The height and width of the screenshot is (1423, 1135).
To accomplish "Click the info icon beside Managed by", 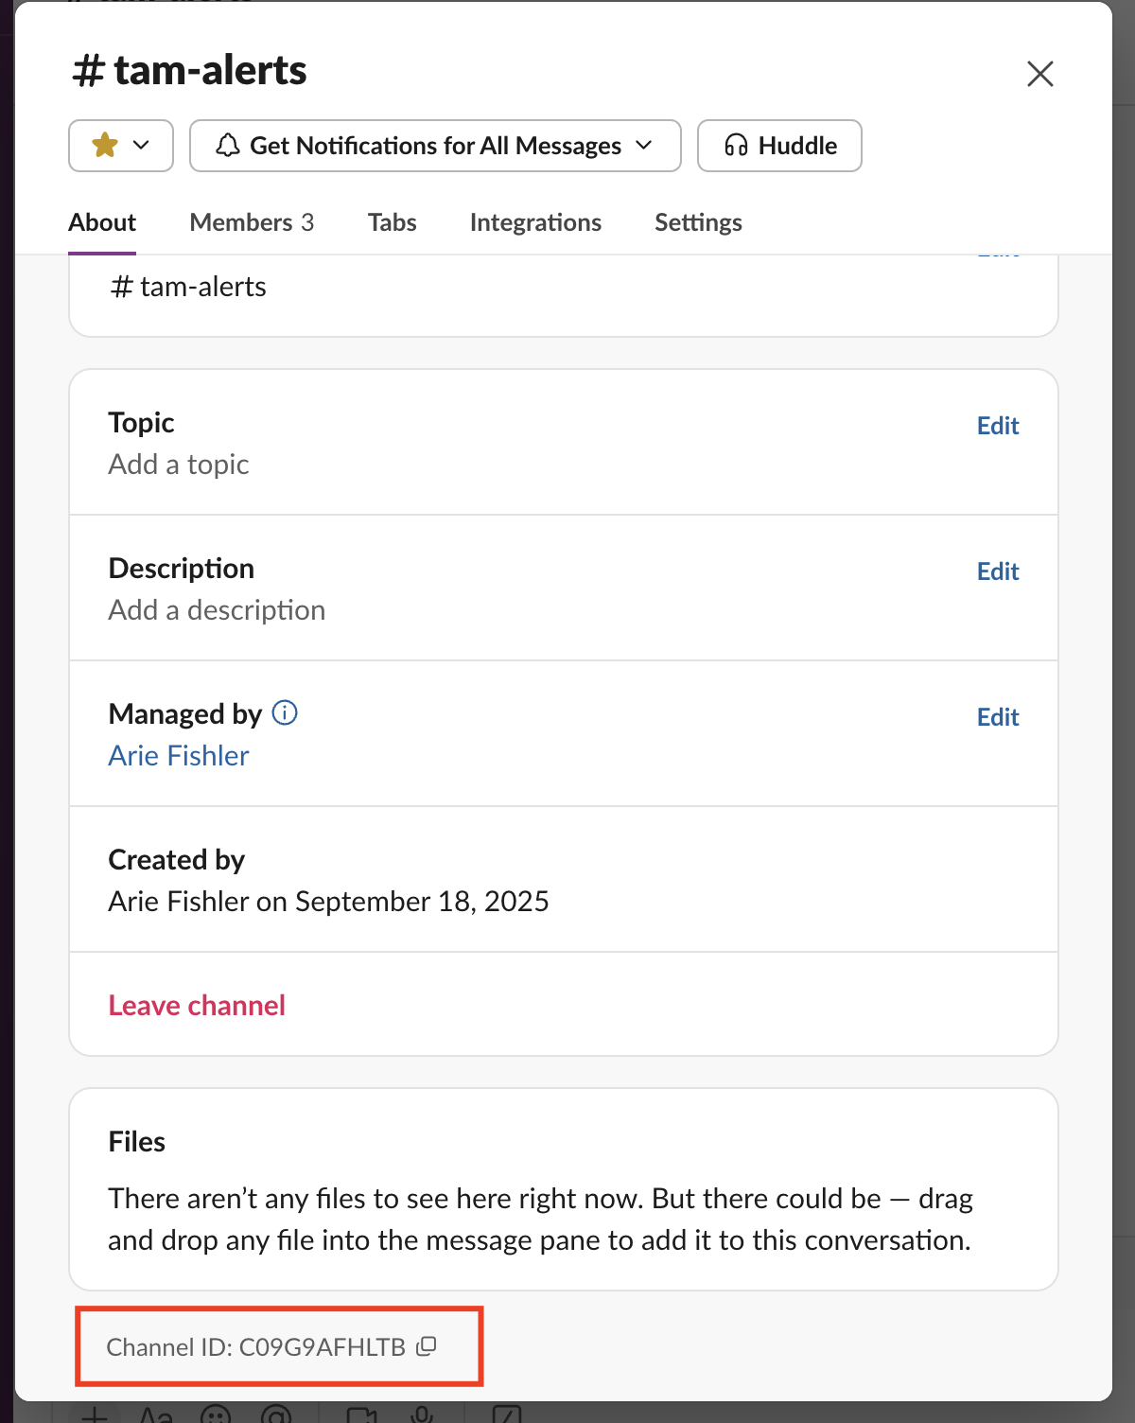I will point(285,712).
